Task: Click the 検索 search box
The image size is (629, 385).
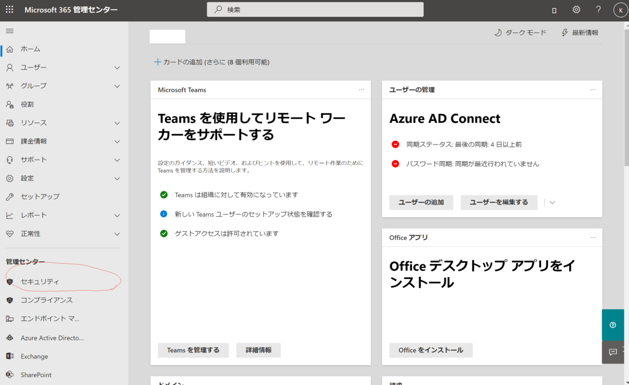Action: 315,9
